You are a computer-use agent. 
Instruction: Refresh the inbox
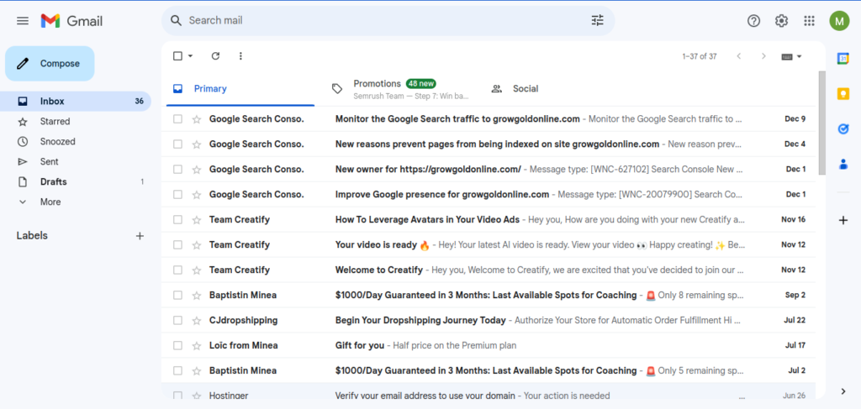pos(216,56)
